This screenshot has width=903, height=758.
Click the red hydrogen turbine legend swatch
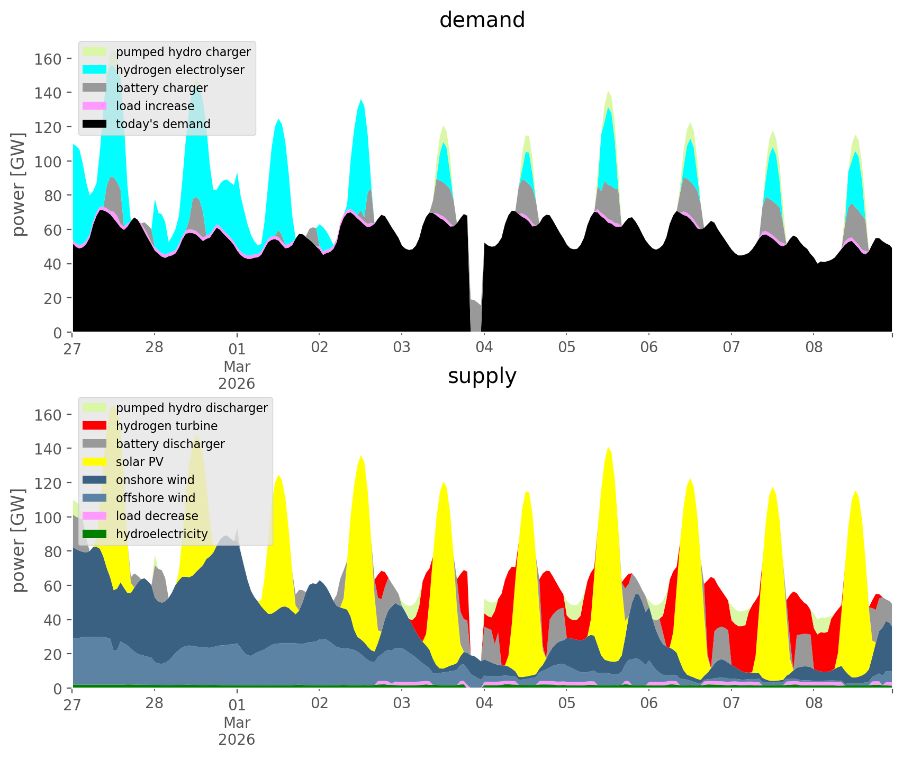pyautogui.click(x=95, y=426)
